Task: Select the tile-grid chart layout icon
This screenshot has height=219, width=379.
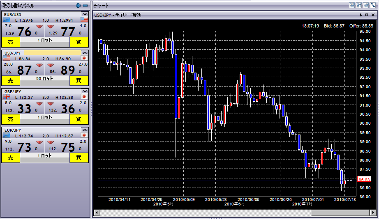Action: (x=352, y=5)
